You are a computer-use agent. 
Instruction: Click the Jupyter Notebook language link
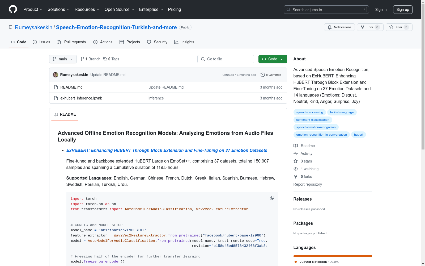[x=316, y=262]
